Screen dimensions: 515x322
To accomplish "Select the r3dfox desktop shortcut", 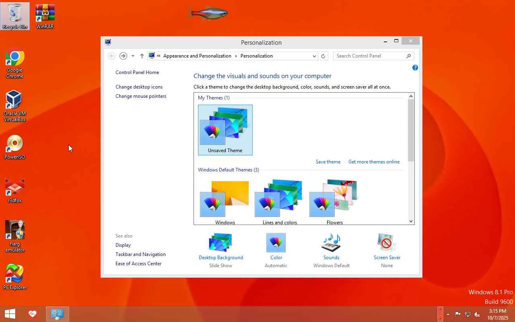I will (x=15, y=190).
